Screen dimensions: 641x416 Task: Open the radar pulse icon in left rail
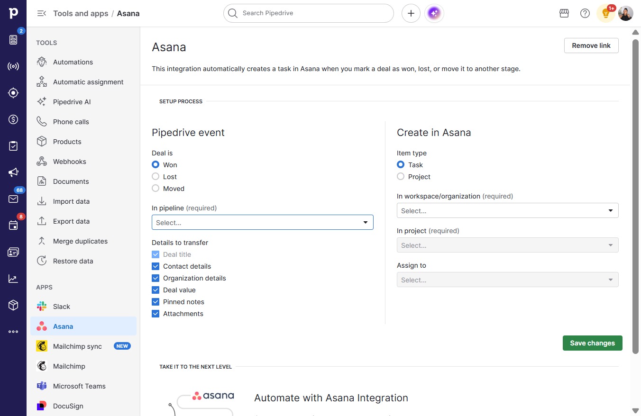click(13, 66)
